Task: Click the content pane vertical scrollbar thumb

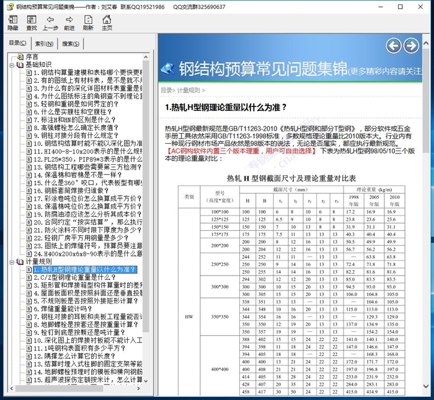Action: click(x=426, y=100)
